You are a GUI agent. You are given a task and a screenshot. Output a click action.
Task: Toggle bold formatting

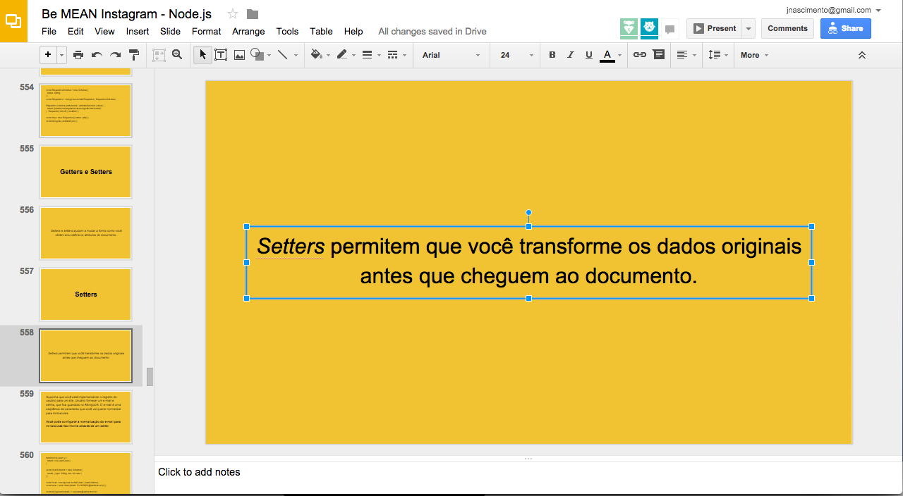click(x=552, y=55)
